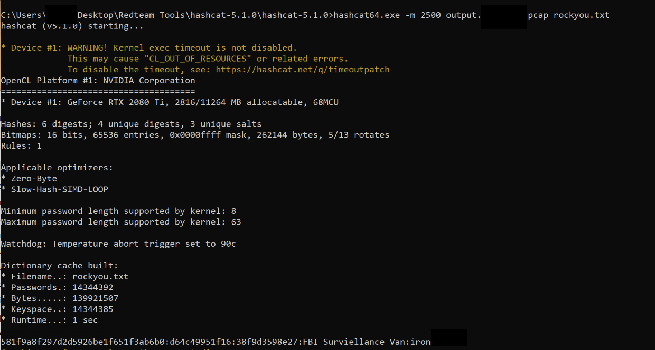Click the Hashes digests summary line

click(x=131, y=124)
